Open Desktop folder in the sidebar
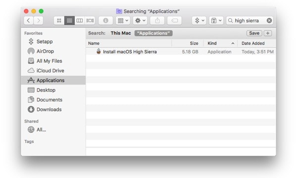Image resolution: width=297 pixels, height=178 pixels. click(53, 90)
